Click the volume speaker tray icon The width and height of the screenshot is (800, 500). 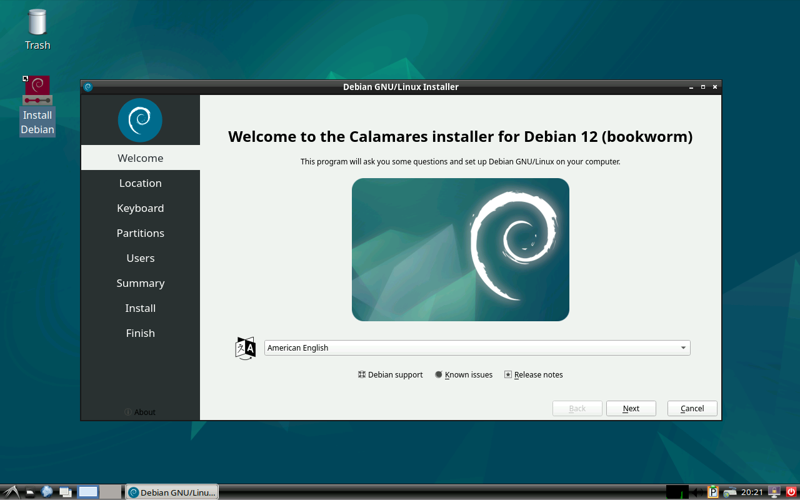tap(696, 492)
